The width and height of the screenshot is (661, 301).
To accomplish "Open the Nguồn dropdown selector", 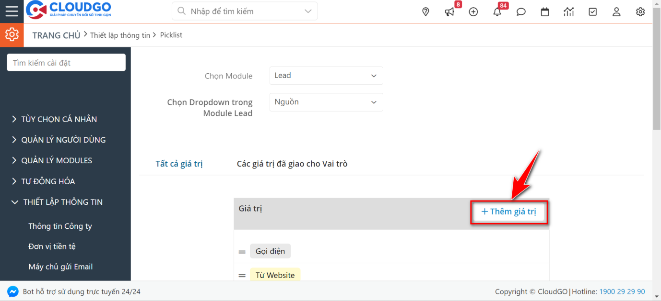I will (x=326, y=102).
